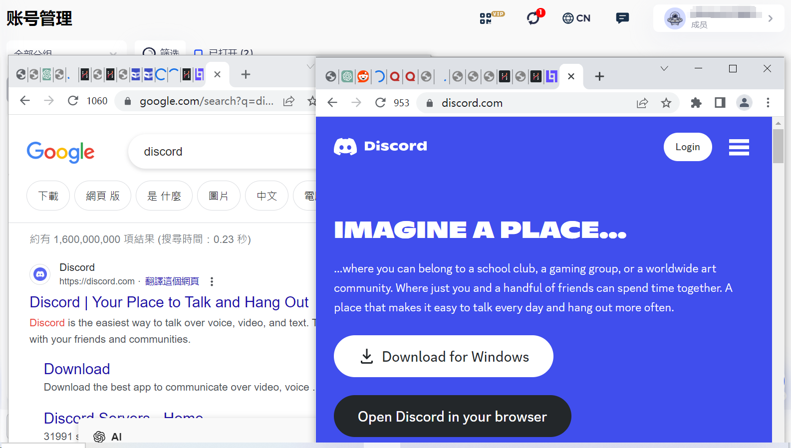The image size is (791, 448).
Task: Reload the discord.com page
Action: tap(380, 103)
